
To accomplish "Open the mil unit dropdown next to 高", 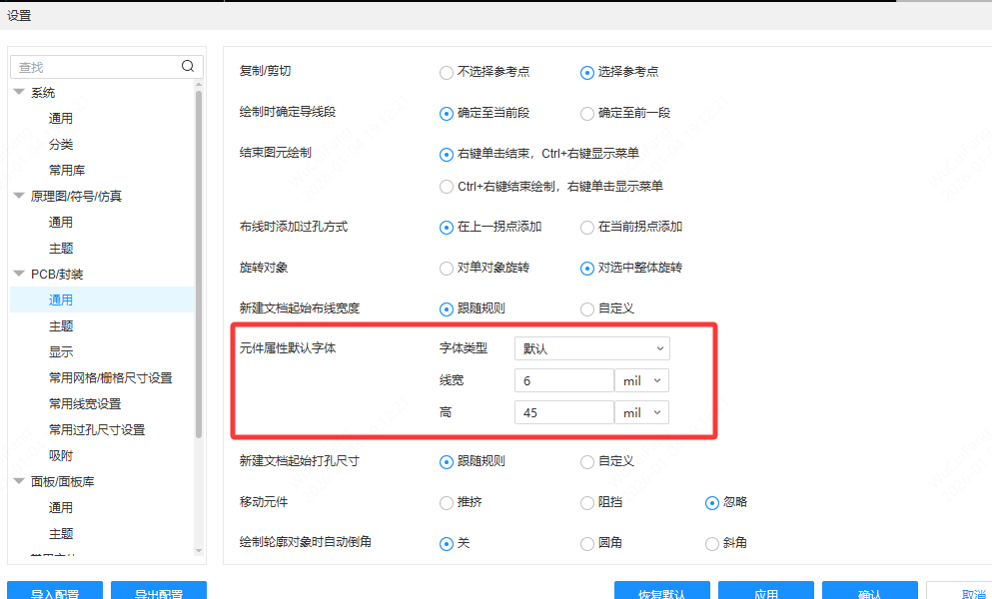I will pos(640,411).
